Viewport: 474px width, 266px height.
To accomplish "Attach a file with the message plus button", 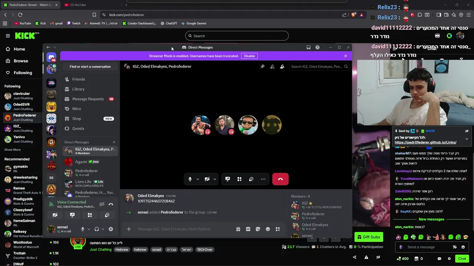I will 129,229.
